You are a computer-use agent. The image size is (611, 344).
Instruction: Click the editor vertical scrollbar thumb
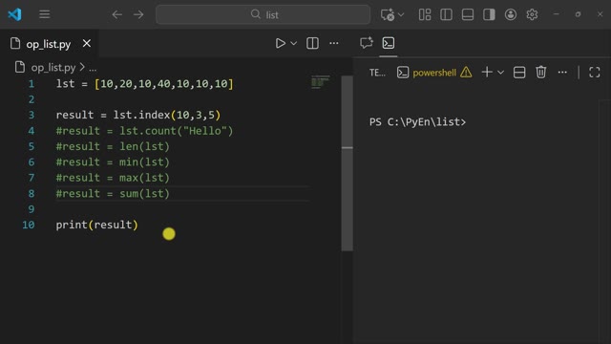click(x=348, y=163)
